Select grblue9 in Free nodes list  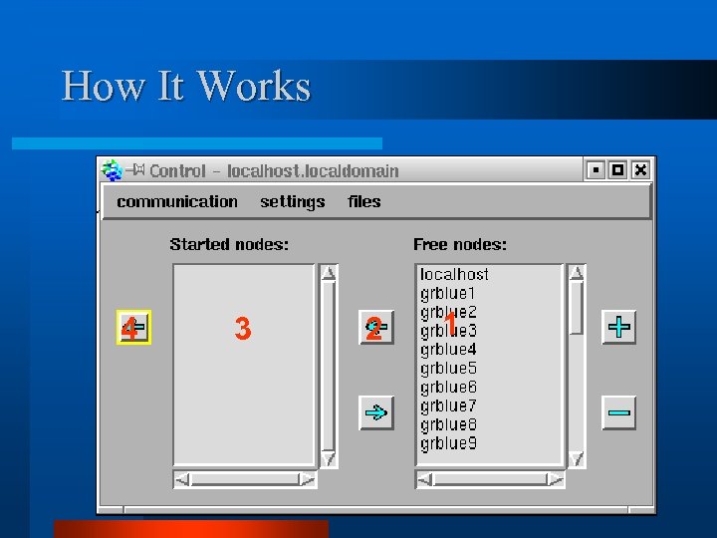489,443
